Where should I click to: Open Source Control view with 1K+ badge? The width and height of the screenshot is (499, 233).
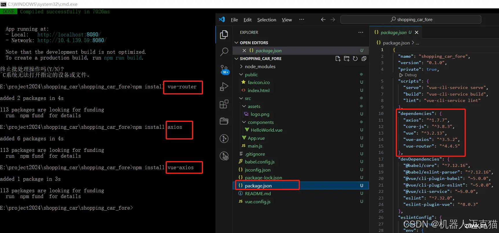tap(224, 70)
